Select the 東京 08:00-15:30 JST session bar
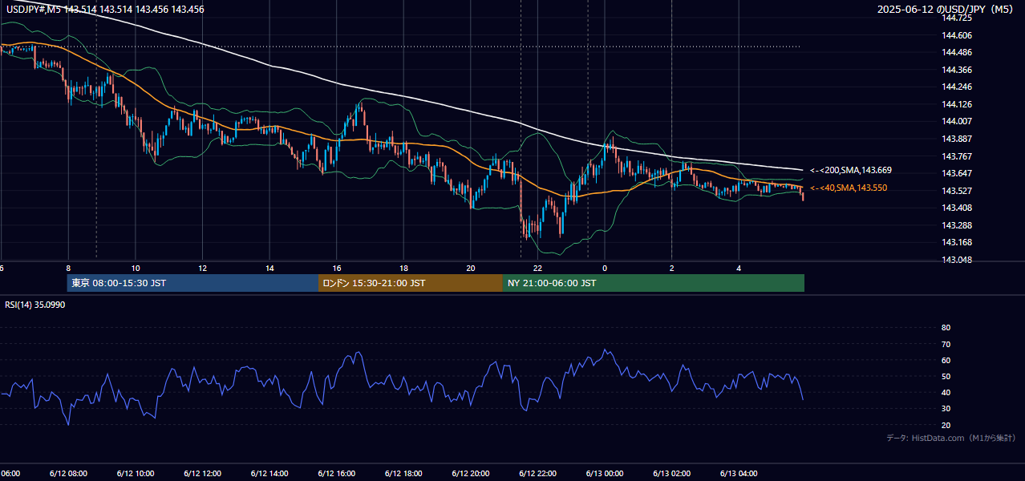Screen dimensions: 1025x481 (x=192, y=283)
